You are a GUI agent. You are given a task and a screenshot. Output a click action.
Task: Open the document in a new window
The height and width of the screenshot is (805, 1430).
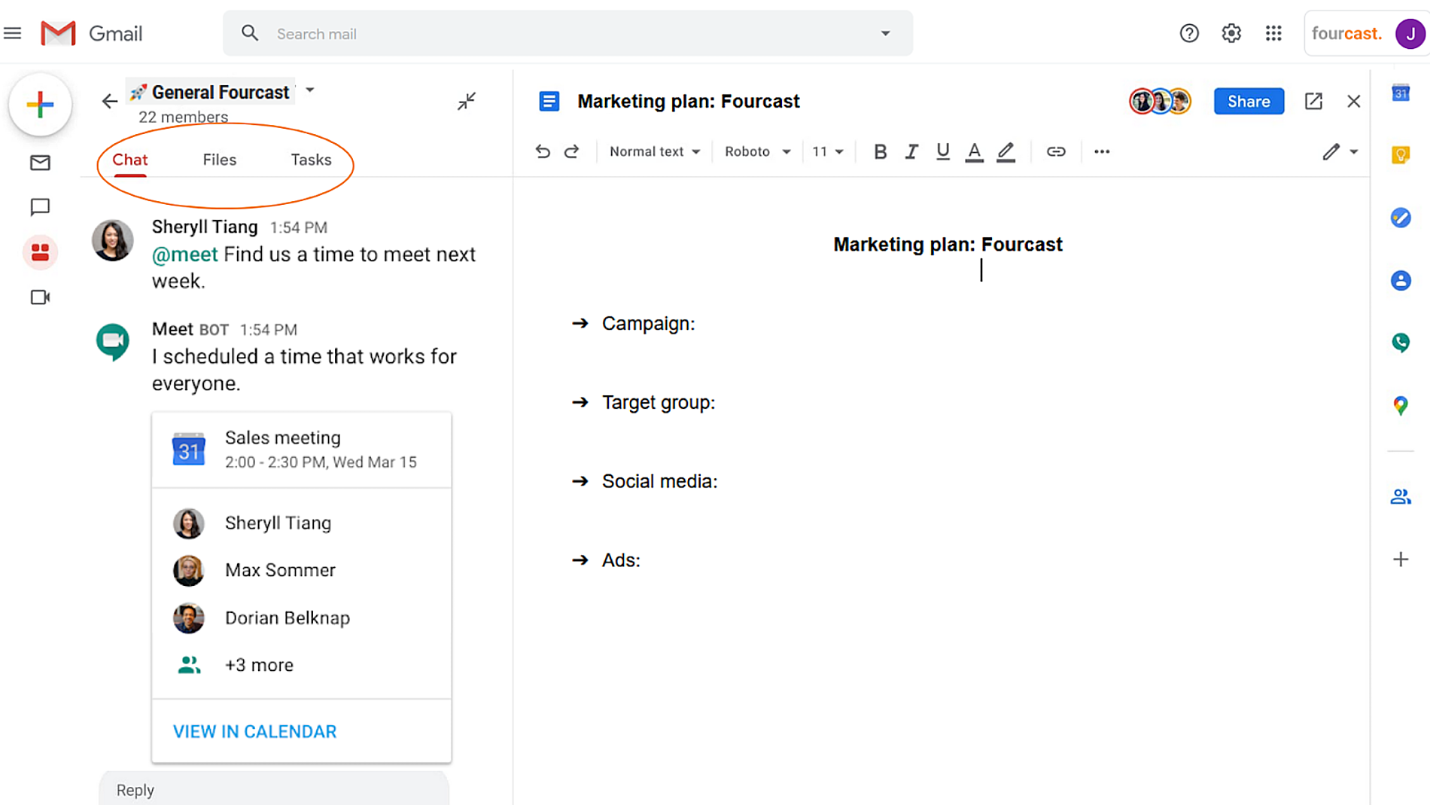click(x=1313, y=101)
